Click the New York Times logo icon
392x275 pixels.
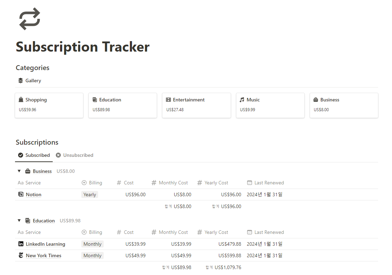21,255
